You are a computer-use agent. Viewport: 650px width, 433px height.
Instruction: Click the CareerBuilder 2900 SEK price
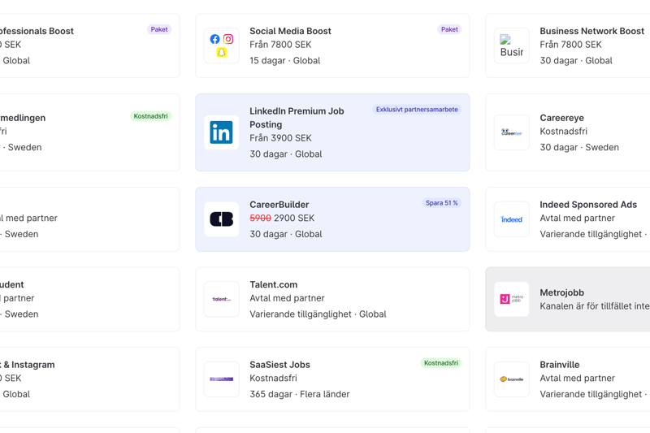[x=294, y=219]
